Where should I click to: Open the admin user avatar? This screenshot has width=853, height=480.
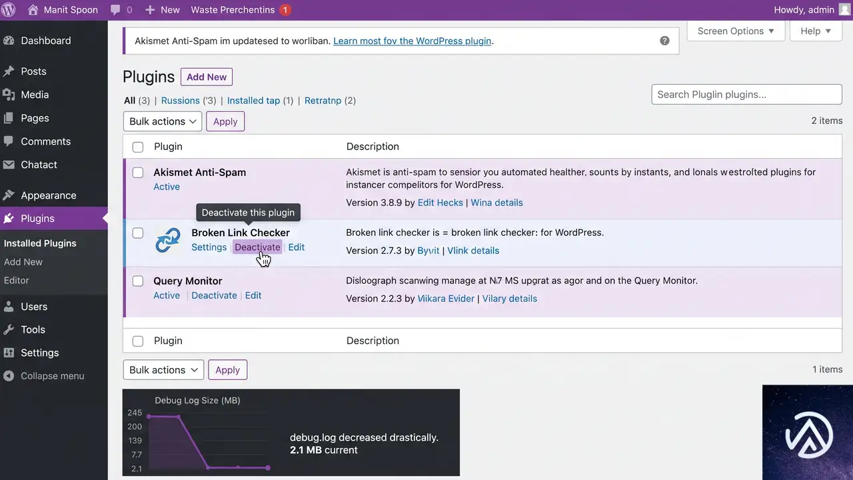click(844, 10)
